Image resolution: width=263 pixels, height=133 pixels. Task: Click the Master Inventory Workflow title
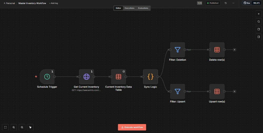pos(32,3)
